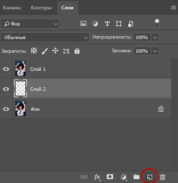Viewport: 178px width, 183px height.
Task: Filter by adjustment layers icon
Action: (95, 24)
